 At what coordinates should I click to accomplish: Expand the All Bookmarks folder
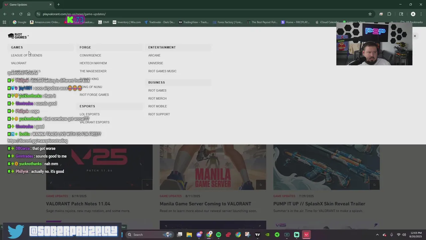[411, 22]
